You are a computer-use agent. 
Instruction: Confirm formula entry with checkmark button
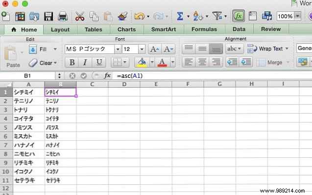[x=84, y=76]
